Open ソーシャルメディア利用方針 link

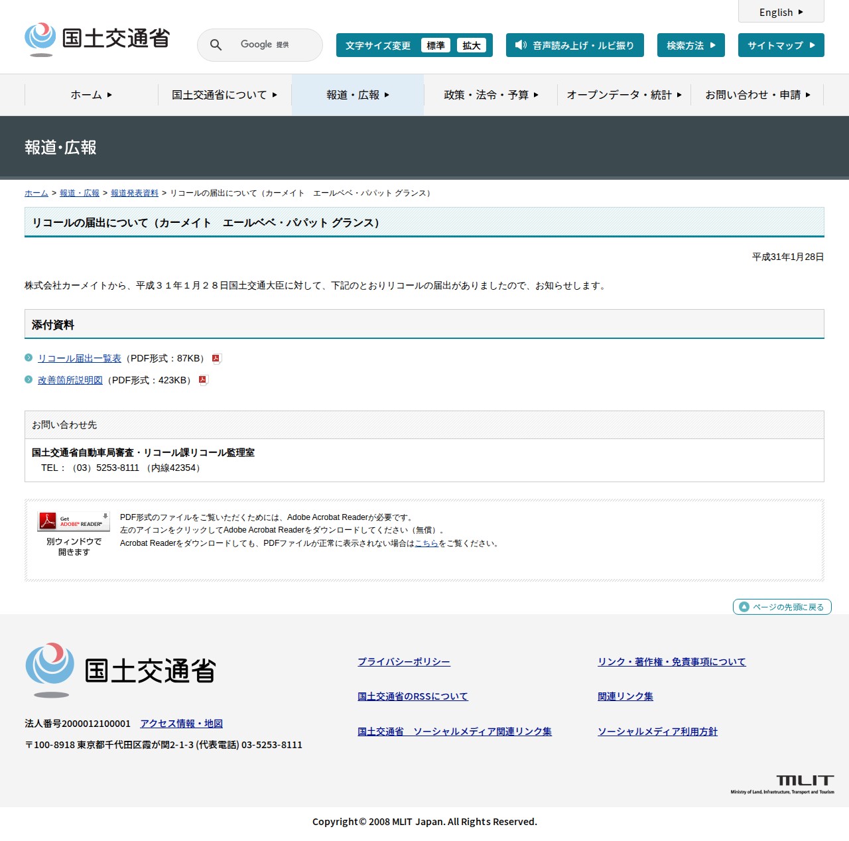(x=657, y=732)
